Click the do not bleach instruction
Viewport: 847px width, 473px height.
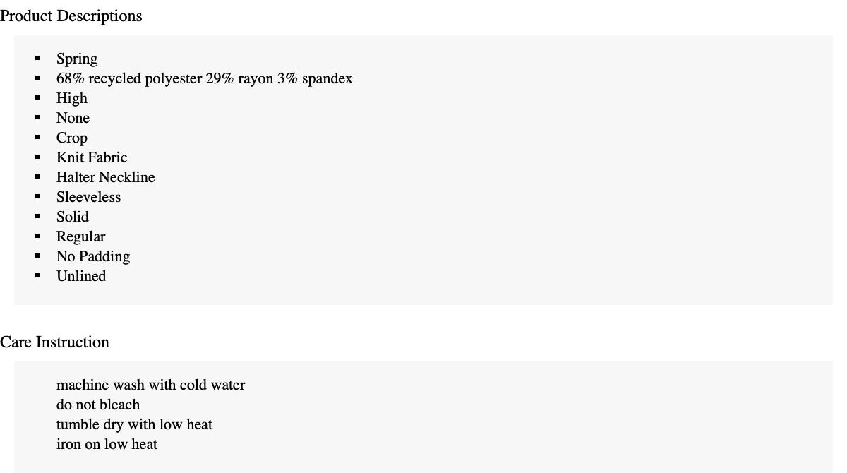click(x=98, y=405)
